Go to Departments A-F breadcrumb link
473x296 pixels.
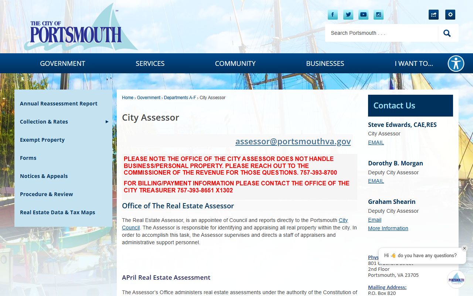coord(180,98)
